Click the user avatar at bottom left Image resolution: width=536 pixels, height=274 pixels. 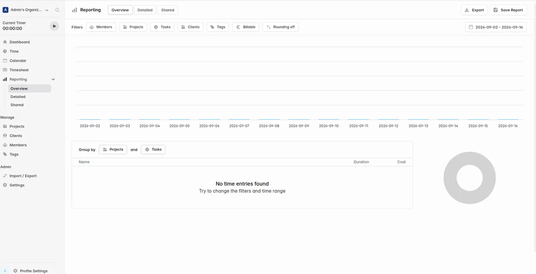click(5, 271)
